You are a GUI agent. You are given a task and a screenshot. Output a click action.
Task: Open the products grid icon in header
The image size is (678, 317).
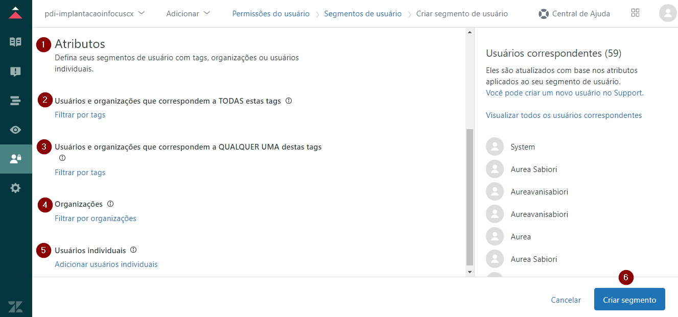click(x=635, y=13)
